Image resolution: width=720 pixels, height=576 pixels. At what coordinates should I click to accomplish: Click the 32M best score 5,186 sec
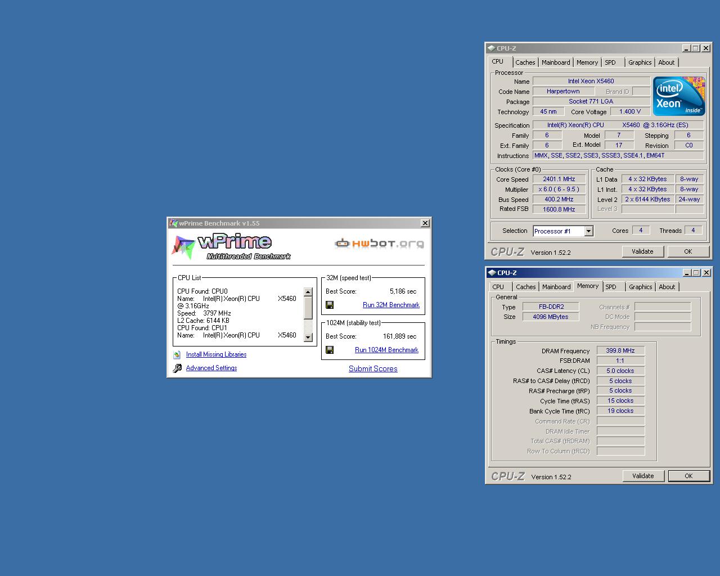pos(403,291)
